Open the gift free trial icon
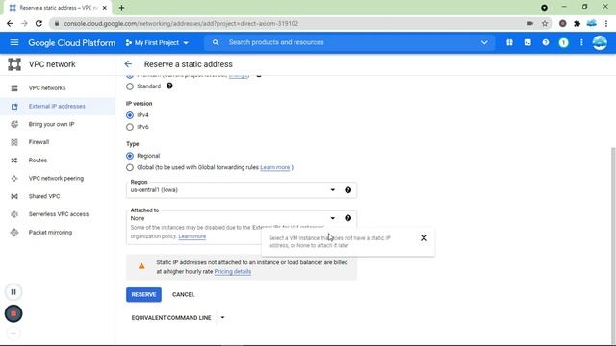 tap(509, 42)
